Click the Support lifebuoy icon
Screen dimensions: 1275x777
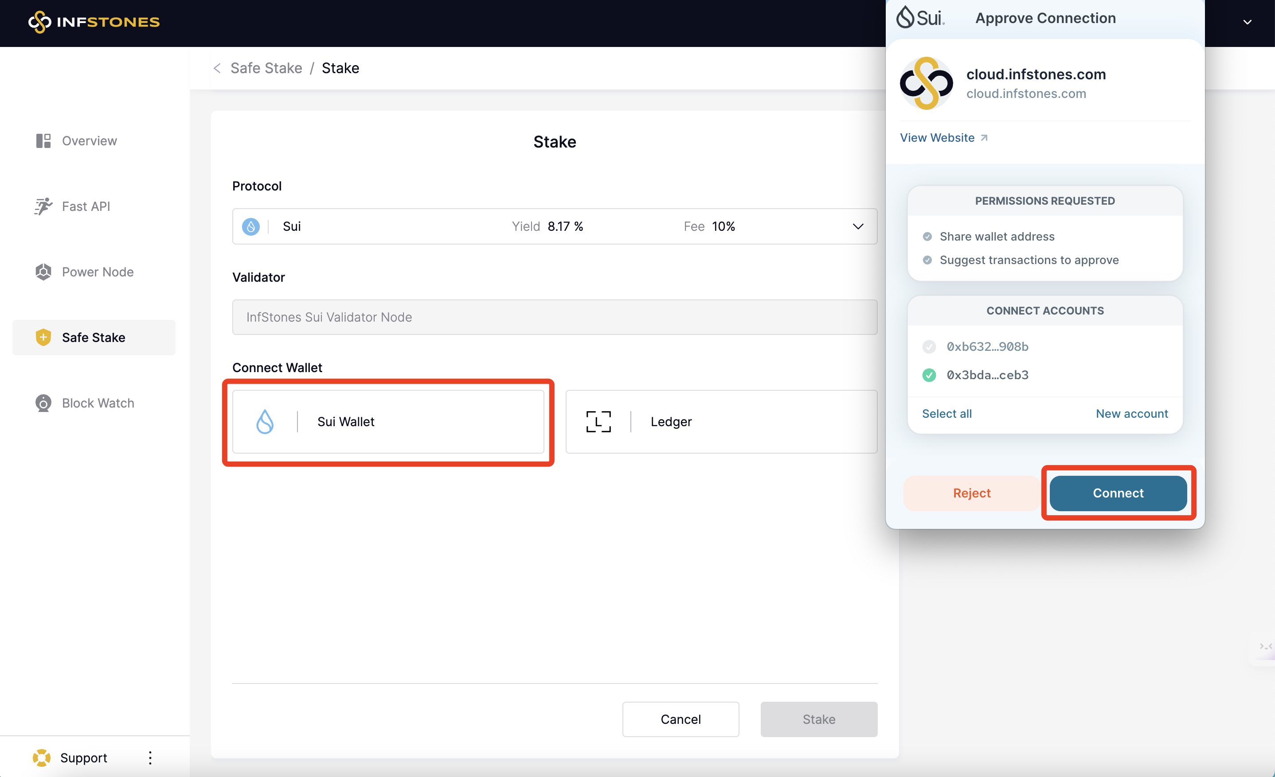[x=42, y=758]
